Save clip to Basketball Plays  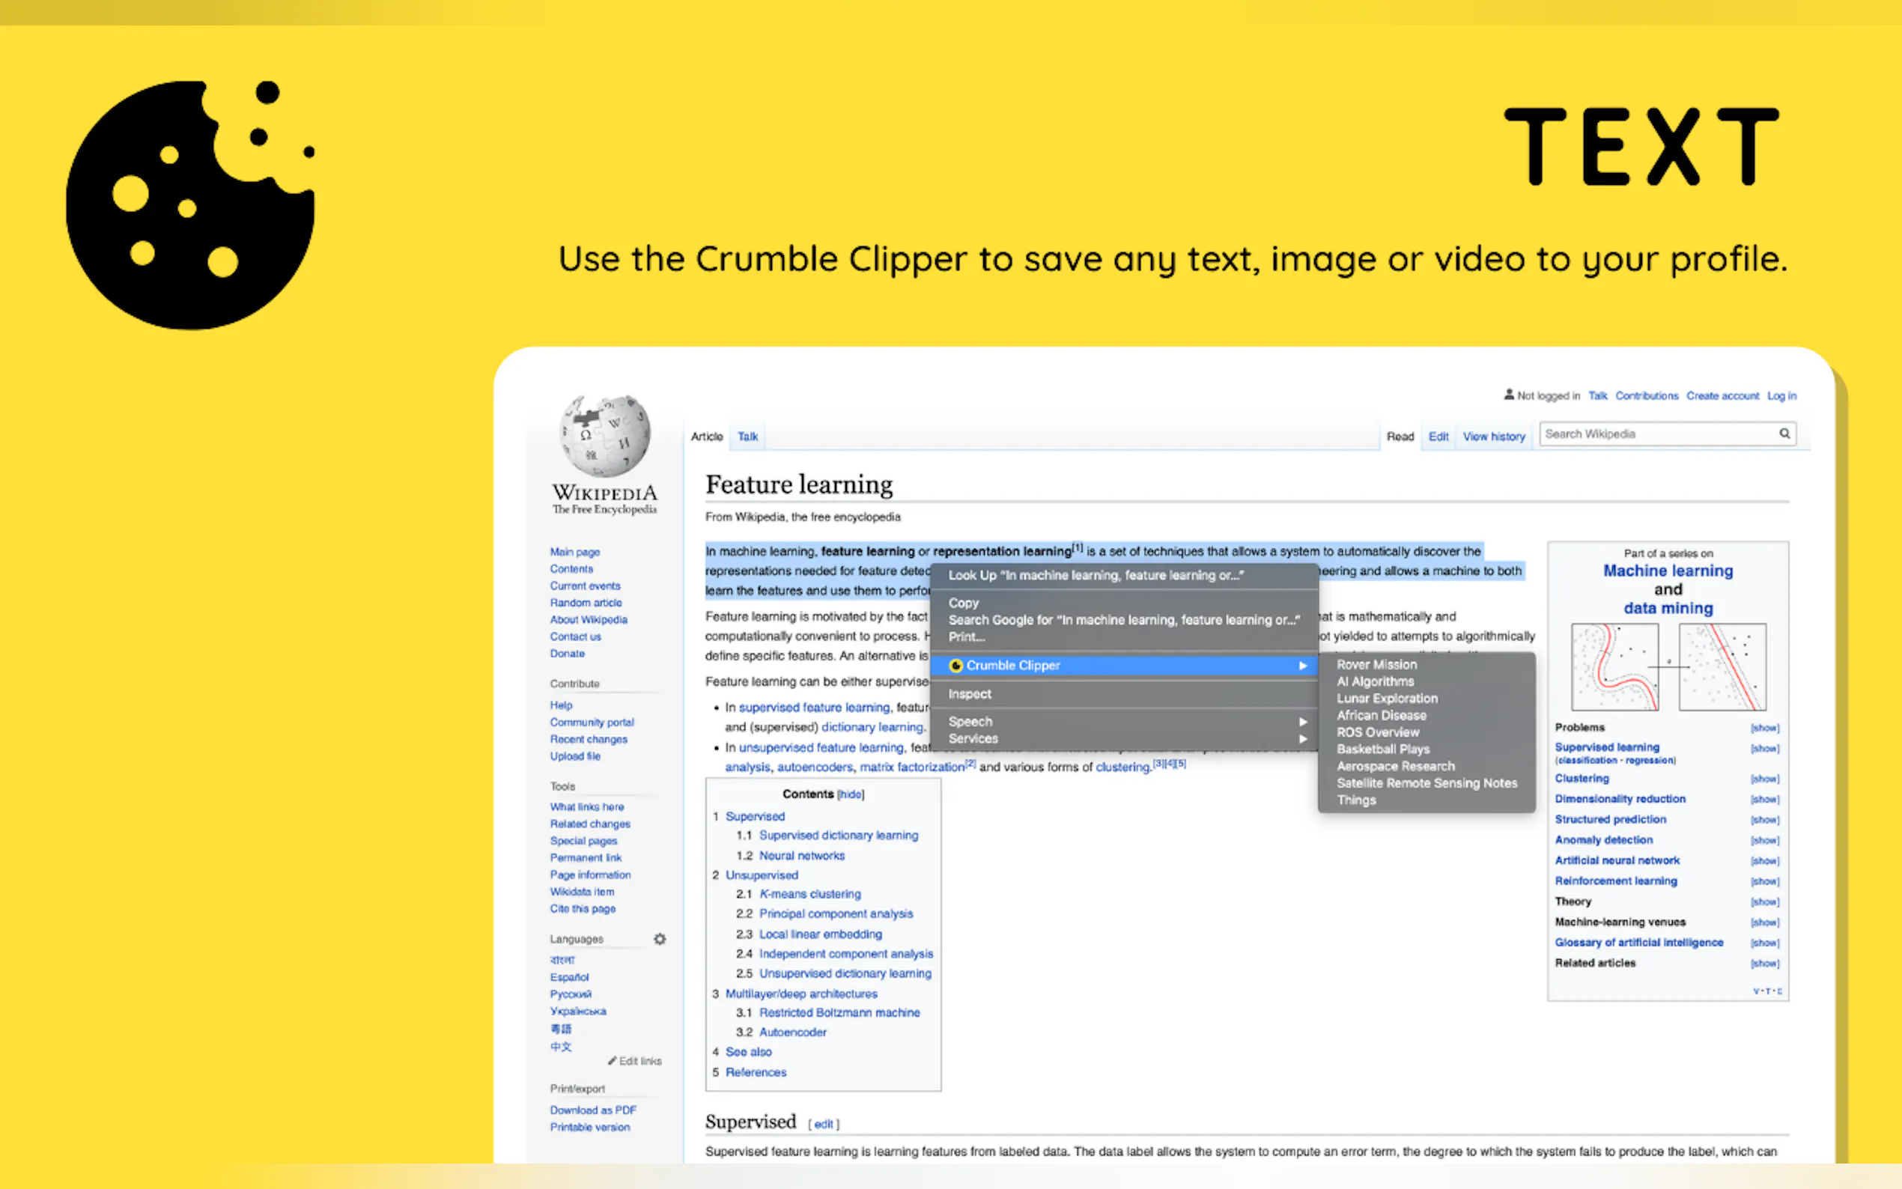click(x=1383, y=749)
